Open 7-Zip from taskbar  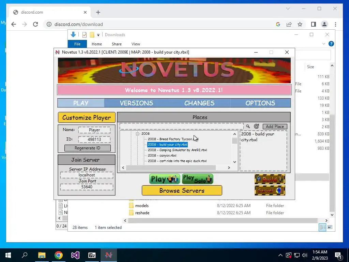tap(92, 255)
